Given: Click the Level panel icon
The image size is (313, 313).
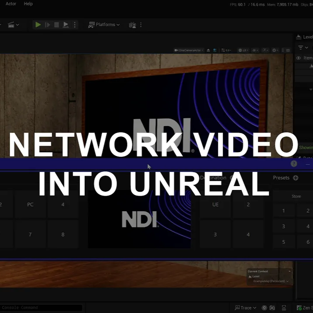Looking at the screenshot, I should 299,37.
